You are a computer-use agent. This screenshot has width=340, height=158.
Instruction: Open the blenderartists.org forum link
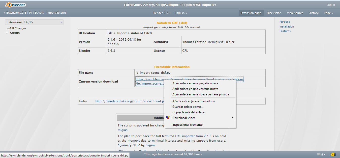[x=130, y=101]
